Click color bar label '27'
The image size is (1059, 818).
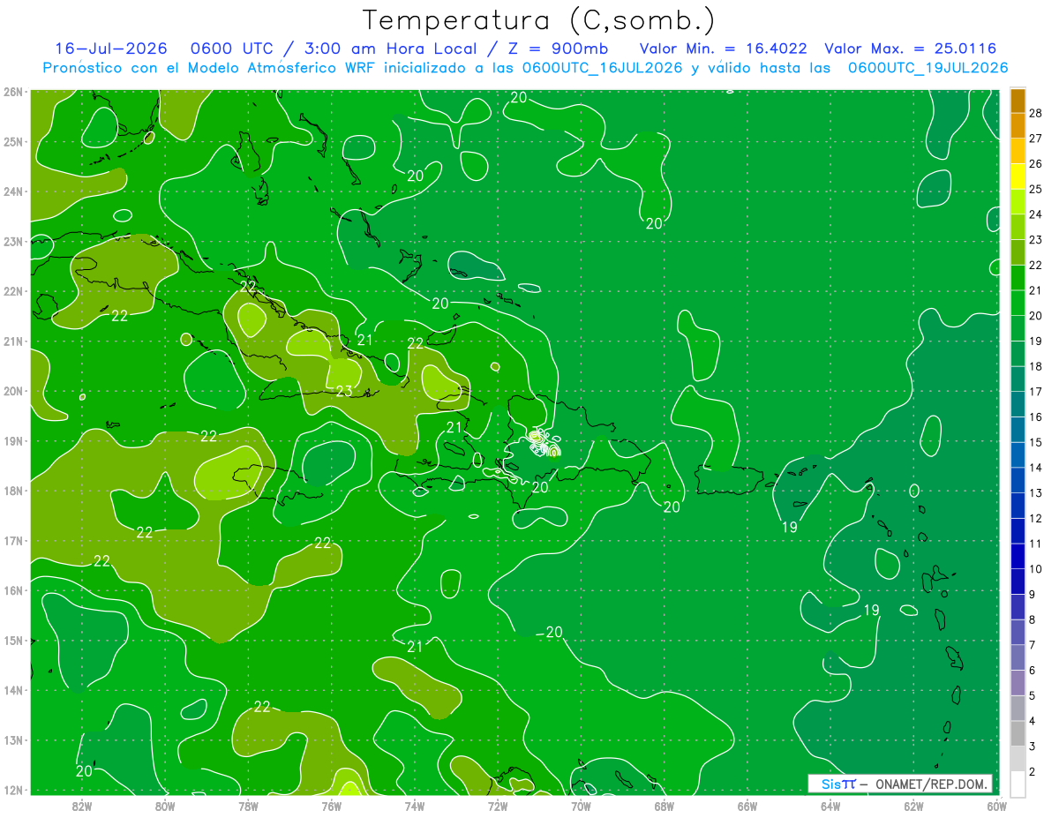pos(1035,139)
